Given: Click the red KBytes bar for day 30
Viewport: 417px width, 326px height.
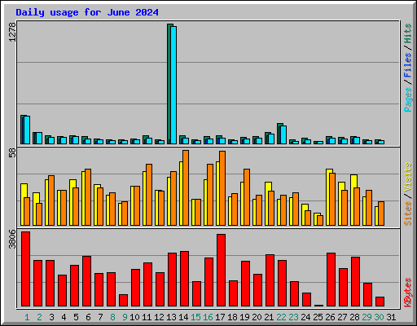Looking at the screenshot, I should 380,302.
